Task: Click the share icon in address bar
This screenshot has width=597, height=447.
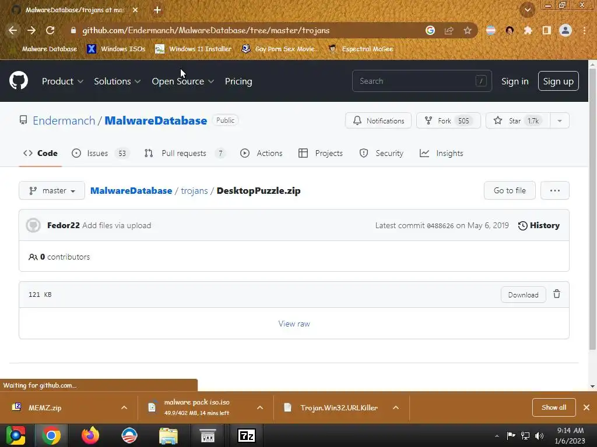Action: click(x=449, y=30)
